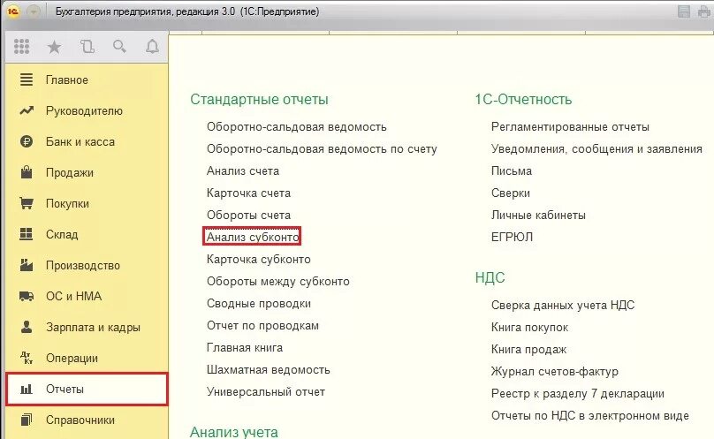Open the Склад section

[x=62, y=235]
